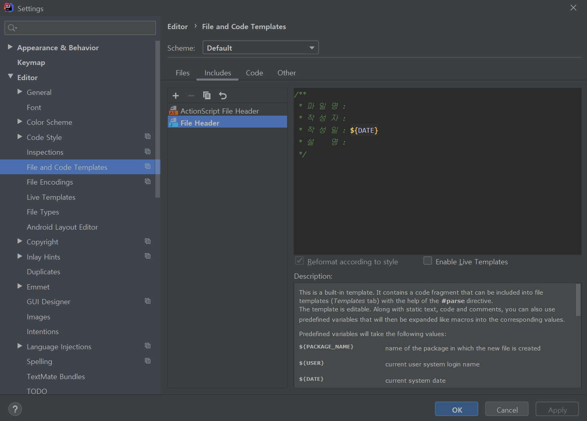This screenshot has width=587, height=421.
Task: Expand the Copyright section
Action: pos(20,241)
